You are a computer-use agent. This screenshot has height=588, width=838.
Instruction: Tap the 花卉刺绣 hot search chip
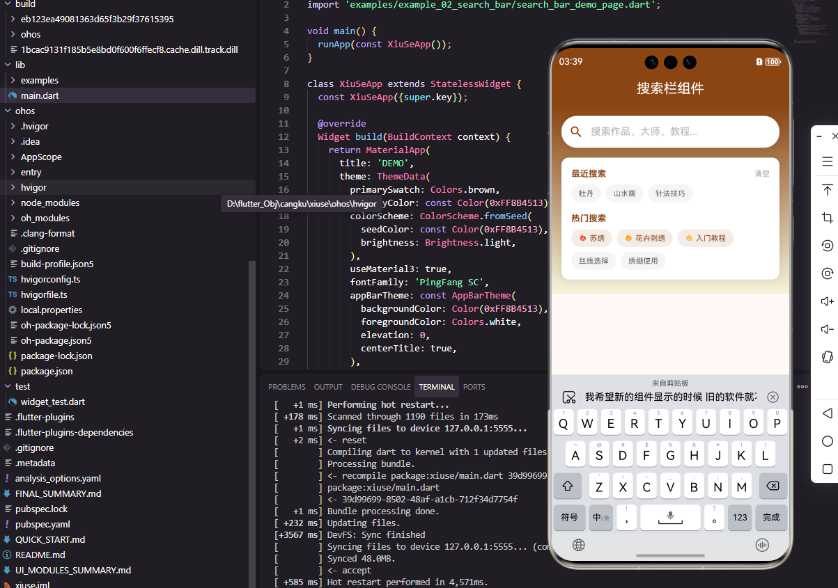point(644,238)
